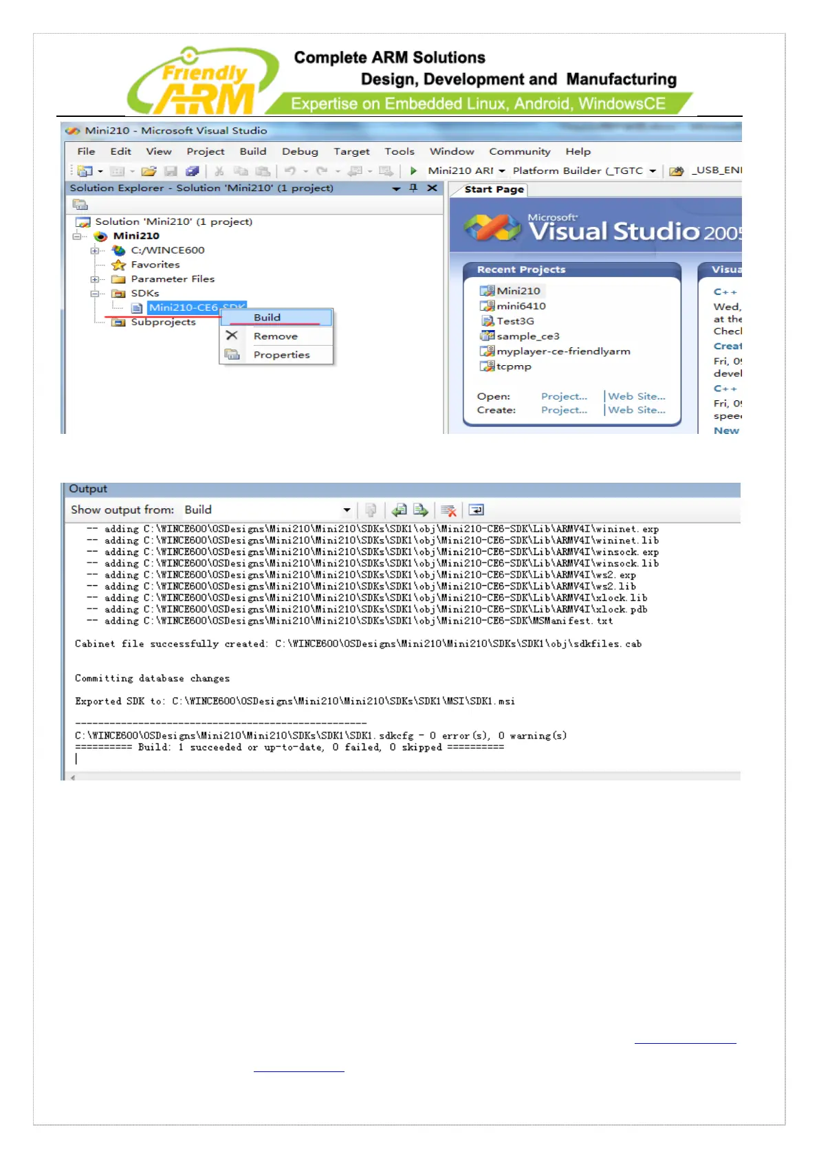Open the Window menu

pos(452,151)
